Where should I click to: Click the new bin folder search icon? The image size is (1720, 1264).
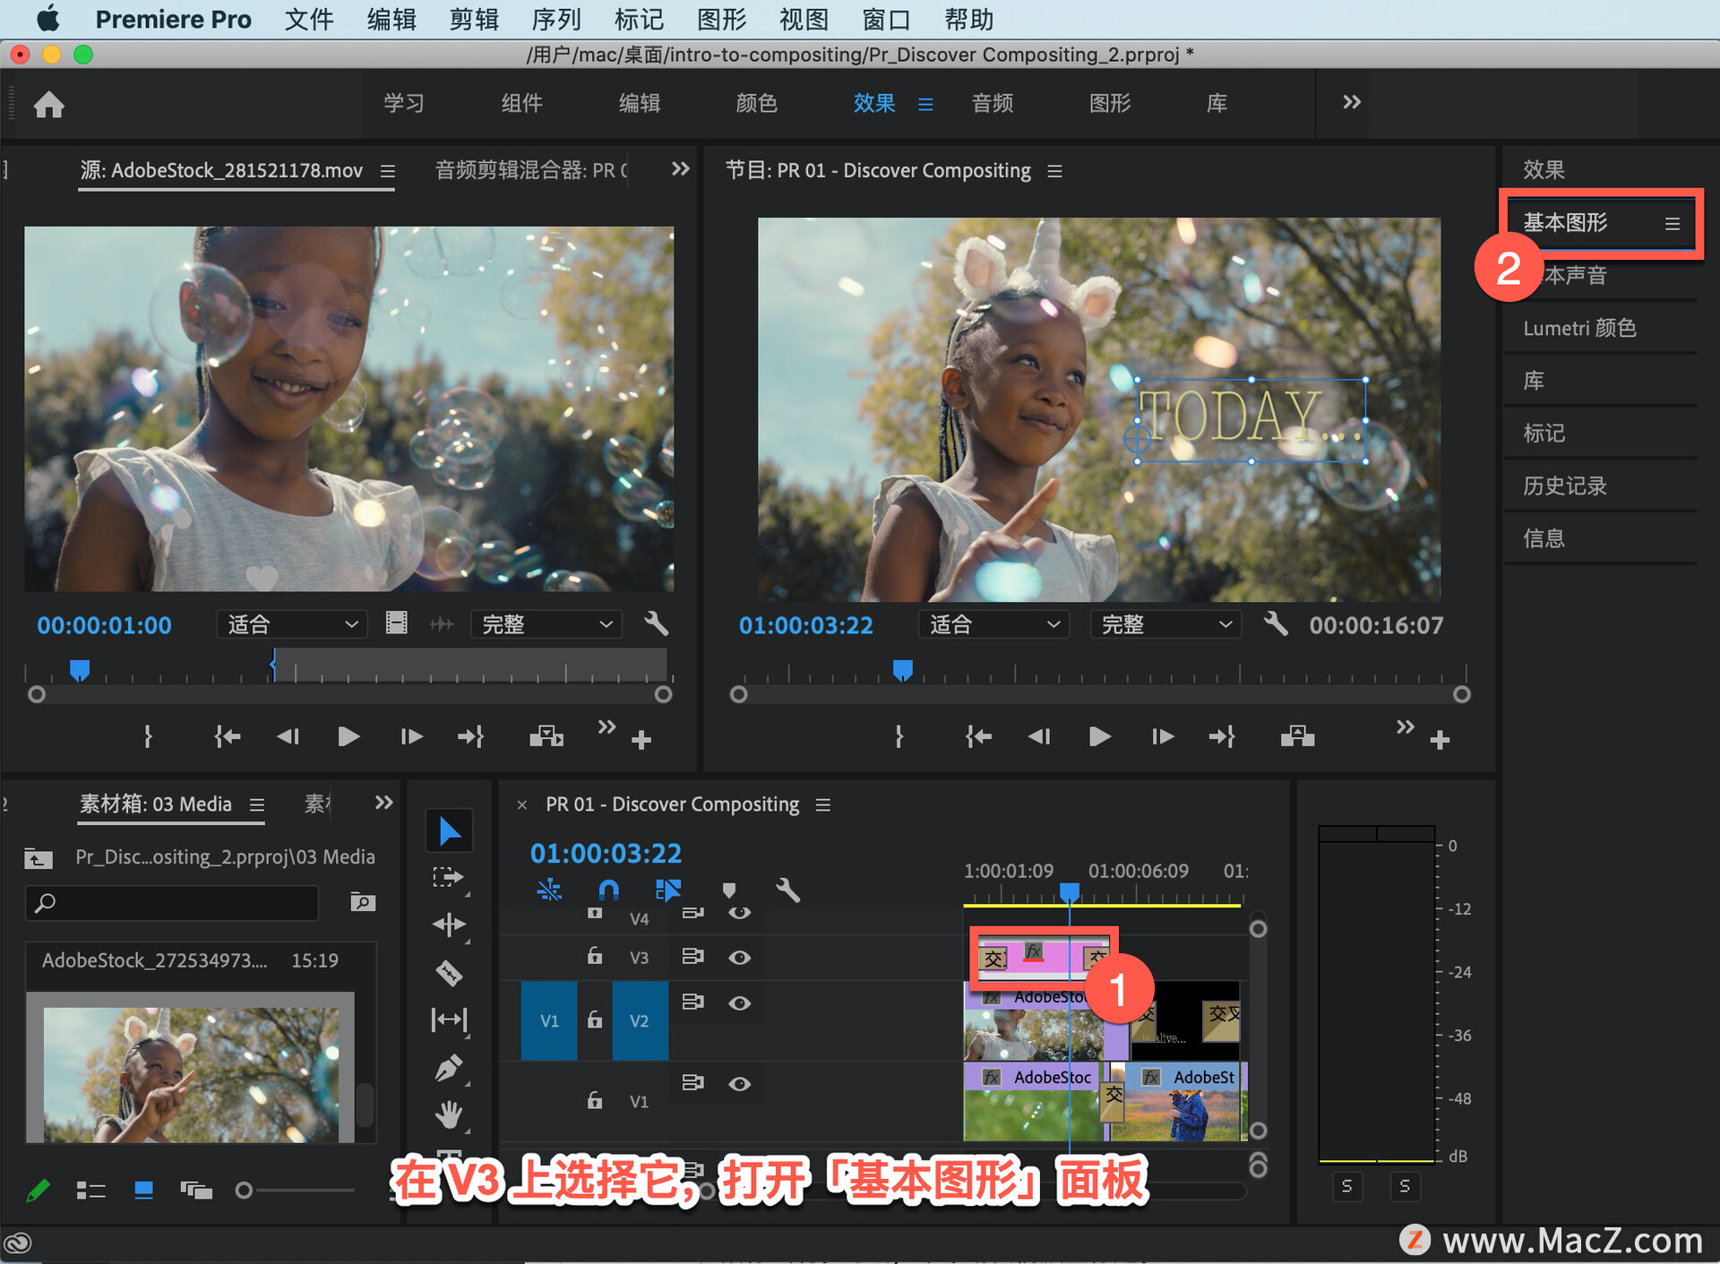point(362,902)
